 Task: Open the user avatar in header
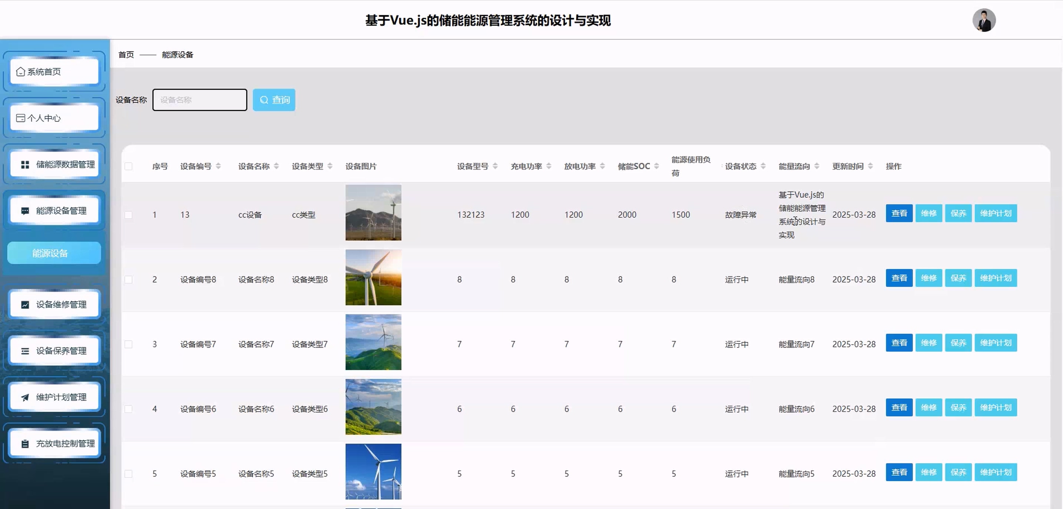point(984,20)
